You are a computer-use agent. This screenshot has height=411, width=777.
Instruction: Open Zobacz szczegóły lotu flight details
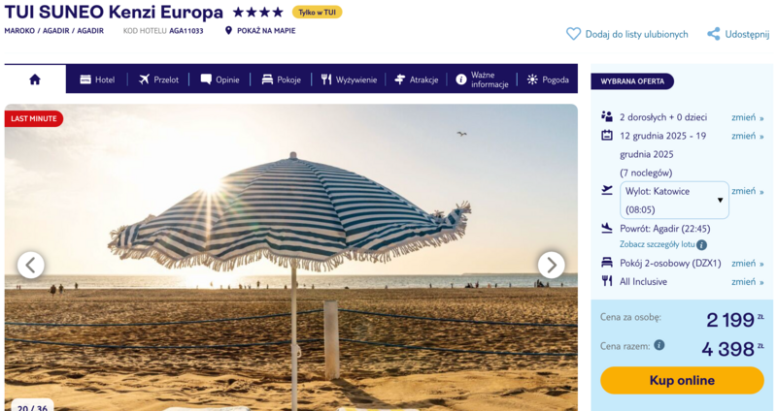[658, 244]
